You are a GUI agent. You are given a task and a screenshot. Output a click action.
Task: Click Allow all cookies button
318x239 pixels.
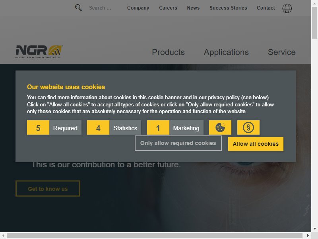click(x=256, y=144)
